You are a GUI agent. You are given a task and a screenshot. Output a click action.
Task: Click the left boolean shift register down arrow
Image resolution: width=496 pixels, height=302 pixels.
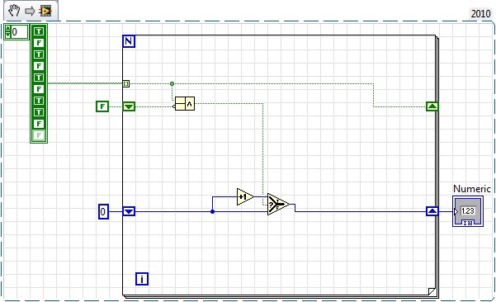pyautogui.click(x=129, y=106)
